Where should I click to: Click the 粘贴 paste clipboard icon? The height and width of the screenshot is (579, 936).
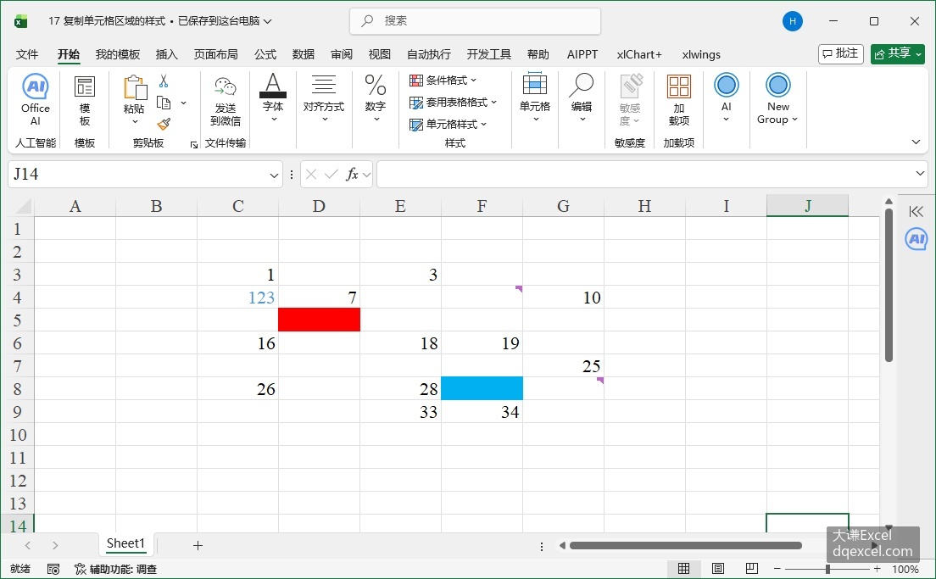(x=135, y=88)
